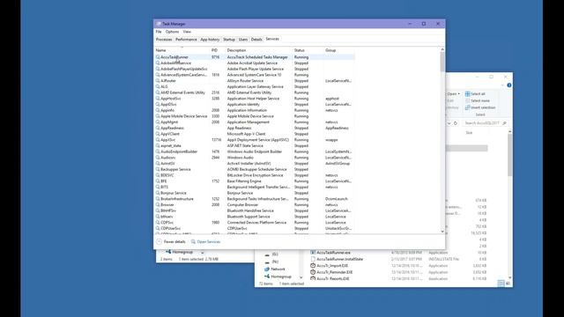
Task: Click the AppXSvc service icon
Action: [158, 140]
